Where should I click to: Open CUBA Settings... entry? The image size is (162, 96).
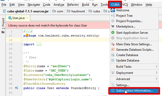tap(134, 85)
